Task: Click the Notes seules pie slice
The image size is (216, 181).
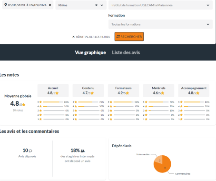Action: click(159, 160)
